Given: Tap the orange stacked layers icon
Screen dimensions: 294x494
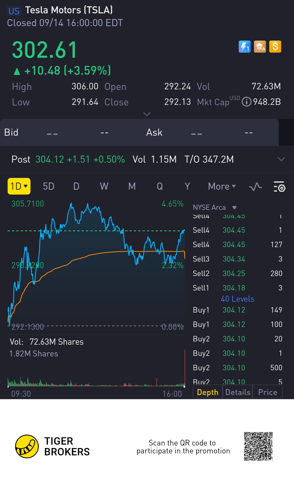Looking at the screenshot, I should pos(260,47).
